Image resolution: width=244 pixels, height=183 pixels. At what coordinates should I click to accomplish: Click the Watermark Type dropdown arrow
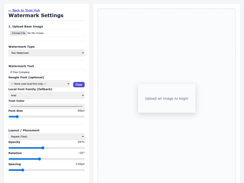tap(83, 53)
